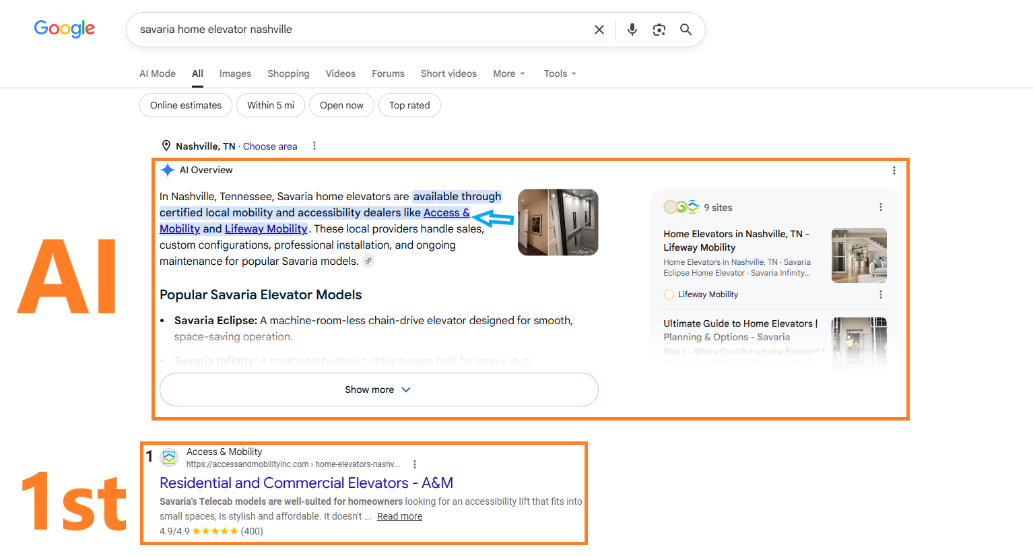Click Read more in Access & Mobility snippet

(x=399, y=516)
